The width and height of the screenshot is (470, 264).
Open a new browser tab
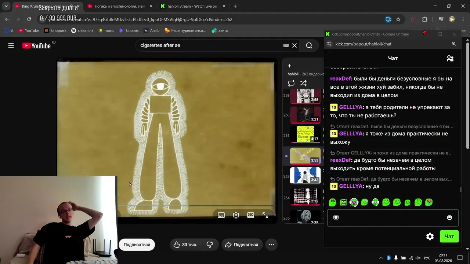point(235,6)
